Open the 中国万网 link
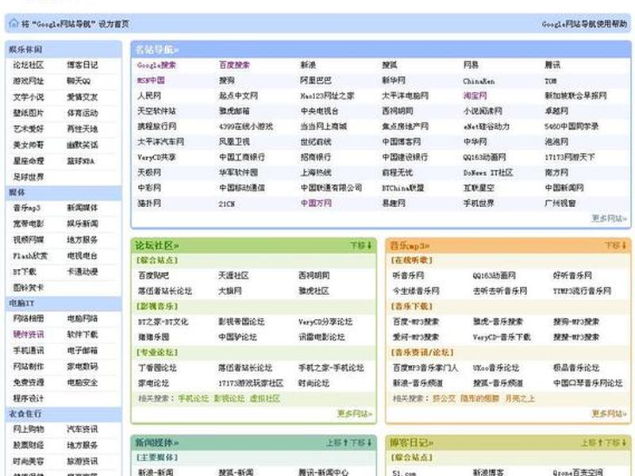Screen dimensions: 635x476 click(315, 203)
